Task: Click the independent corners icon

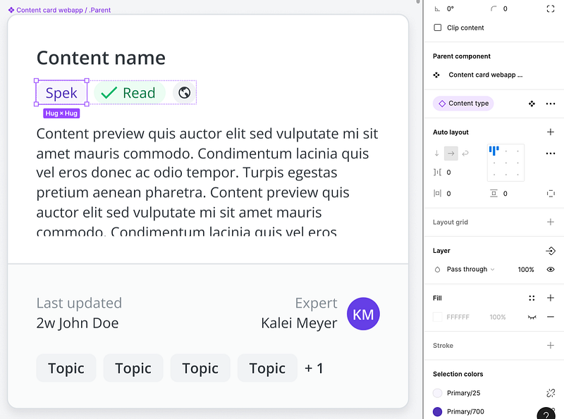Action: pyautogui.click(x=551, y=9)
